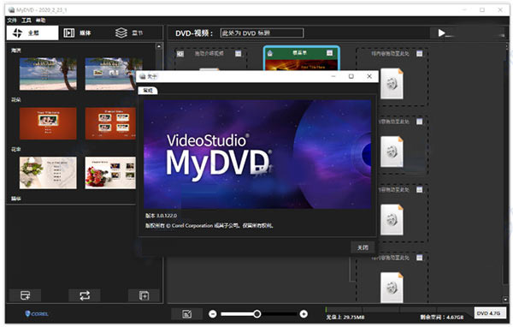This screenshot has width=513, height=327.
Task: Open the DVD 4.7G disc size selector
Action: [490, 313]
